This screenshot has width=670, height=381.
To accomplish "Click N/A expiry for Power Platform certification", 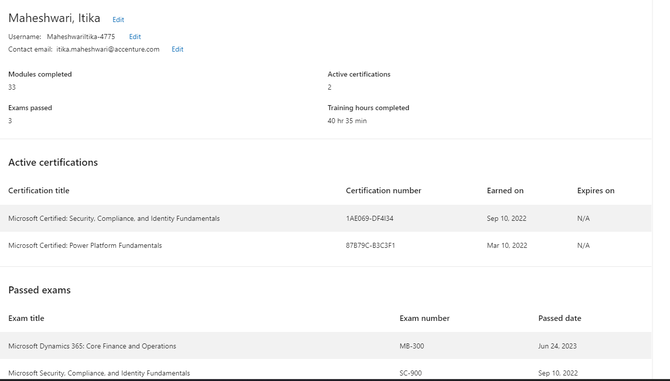I will pos(583,245).
